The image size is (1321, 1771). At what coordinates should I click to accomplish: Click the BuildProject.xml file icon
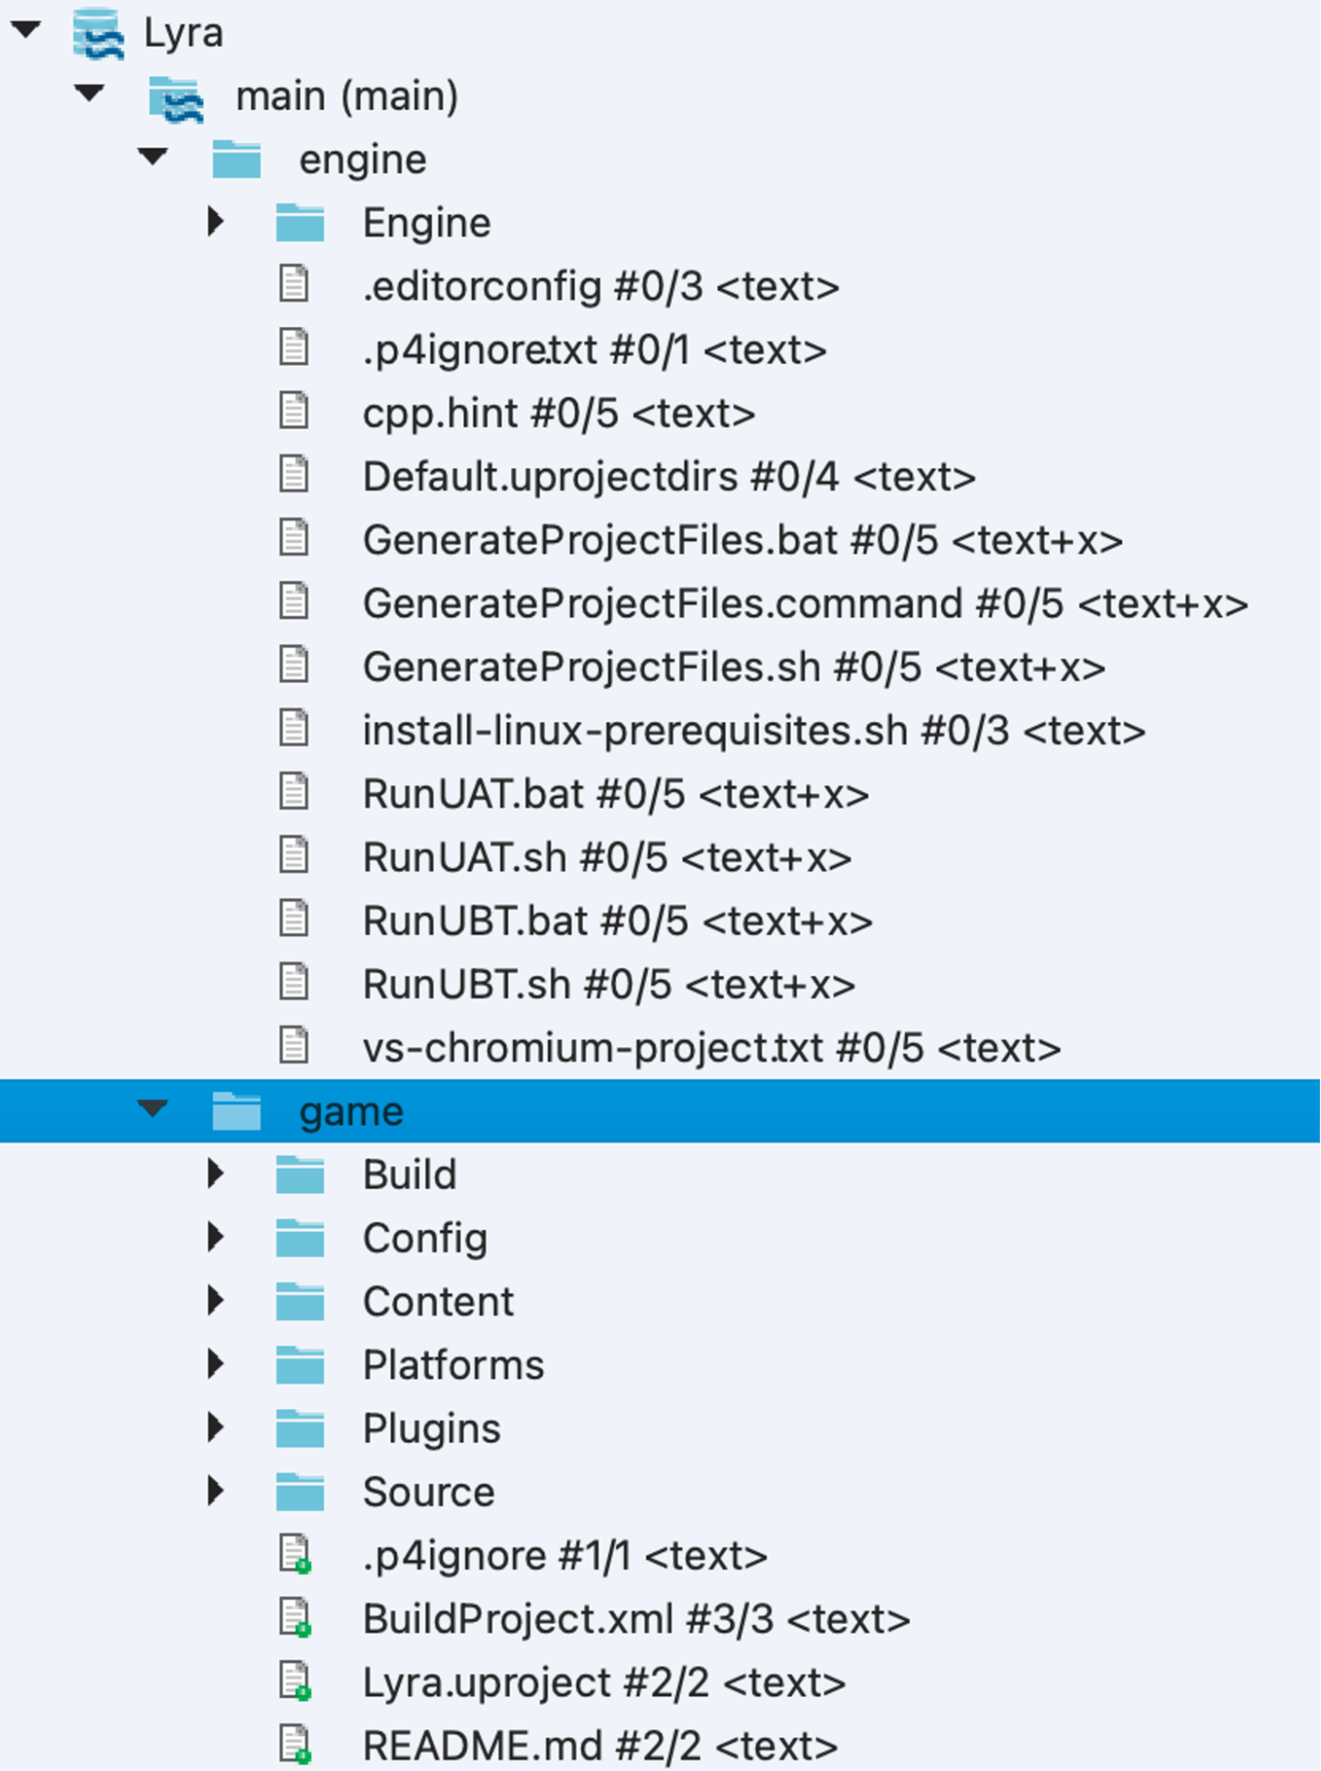(296, 1618)
